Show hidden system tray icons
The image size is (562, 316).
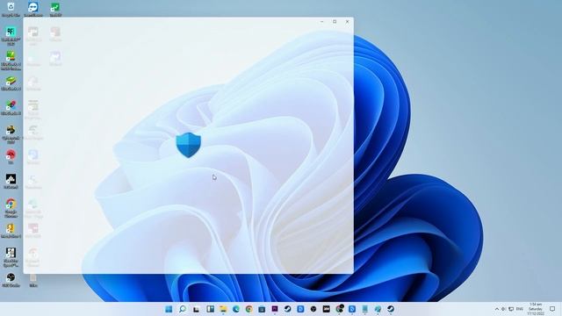497,309
